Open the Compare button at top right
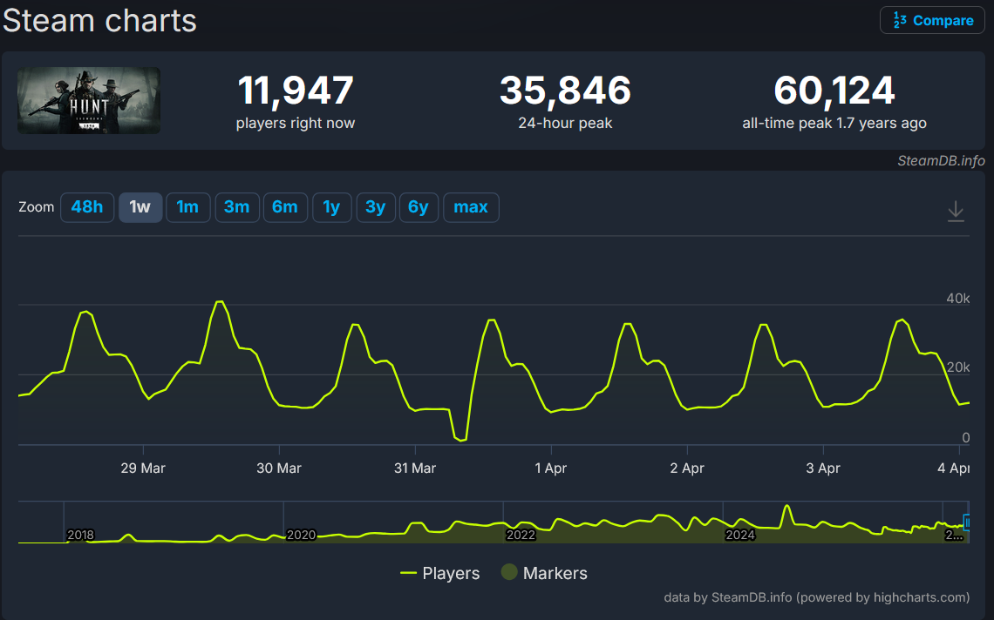This screenshot has width=994, height=620. point(932,20)
